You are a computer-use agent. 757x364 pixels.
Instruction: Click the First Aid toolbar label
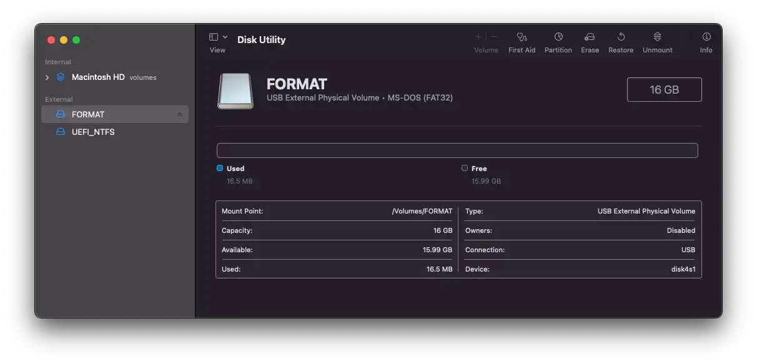click(x=522, y=50)
